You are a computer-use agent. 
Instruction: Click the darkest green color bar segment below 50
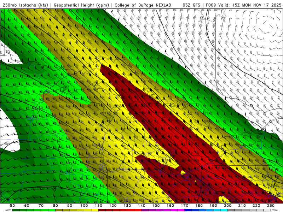tap(16, 210)
